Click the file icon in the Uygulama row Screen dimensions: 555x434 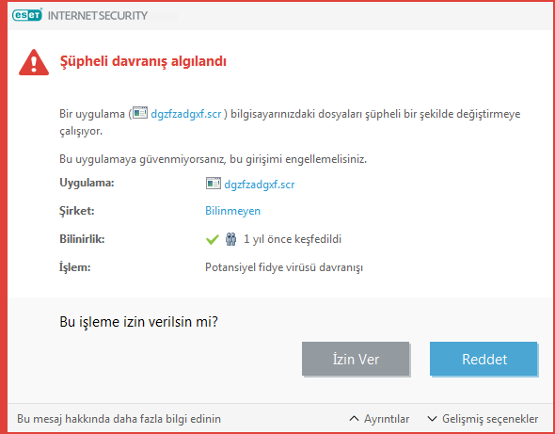214,184
